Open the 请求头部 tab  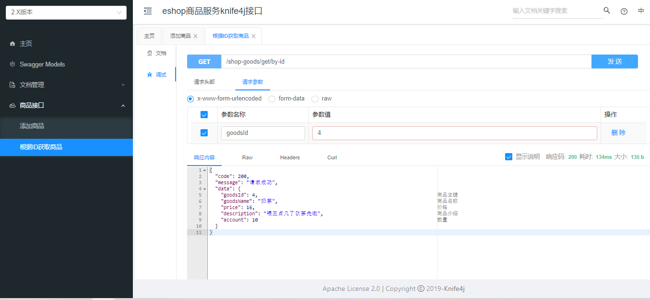click(204, 82)
